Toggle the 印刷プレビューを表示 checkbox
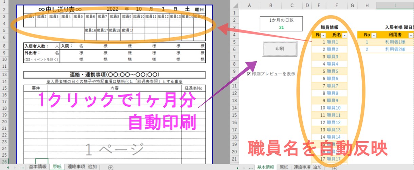The width and height of the screenshot is (414, 170). 249,73
